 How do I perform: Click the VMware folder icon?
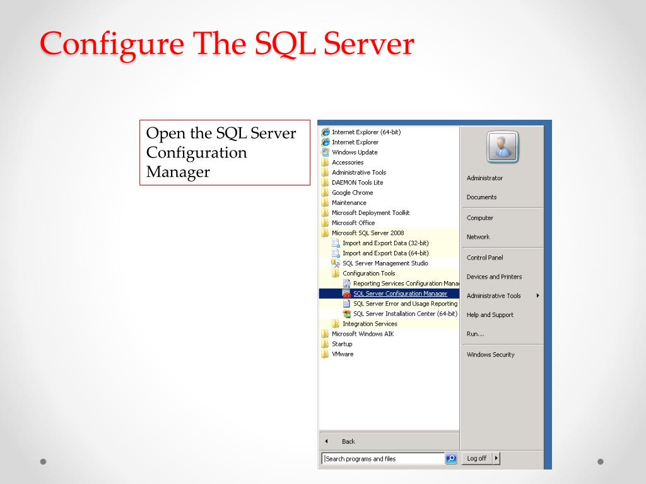(326, 354)
